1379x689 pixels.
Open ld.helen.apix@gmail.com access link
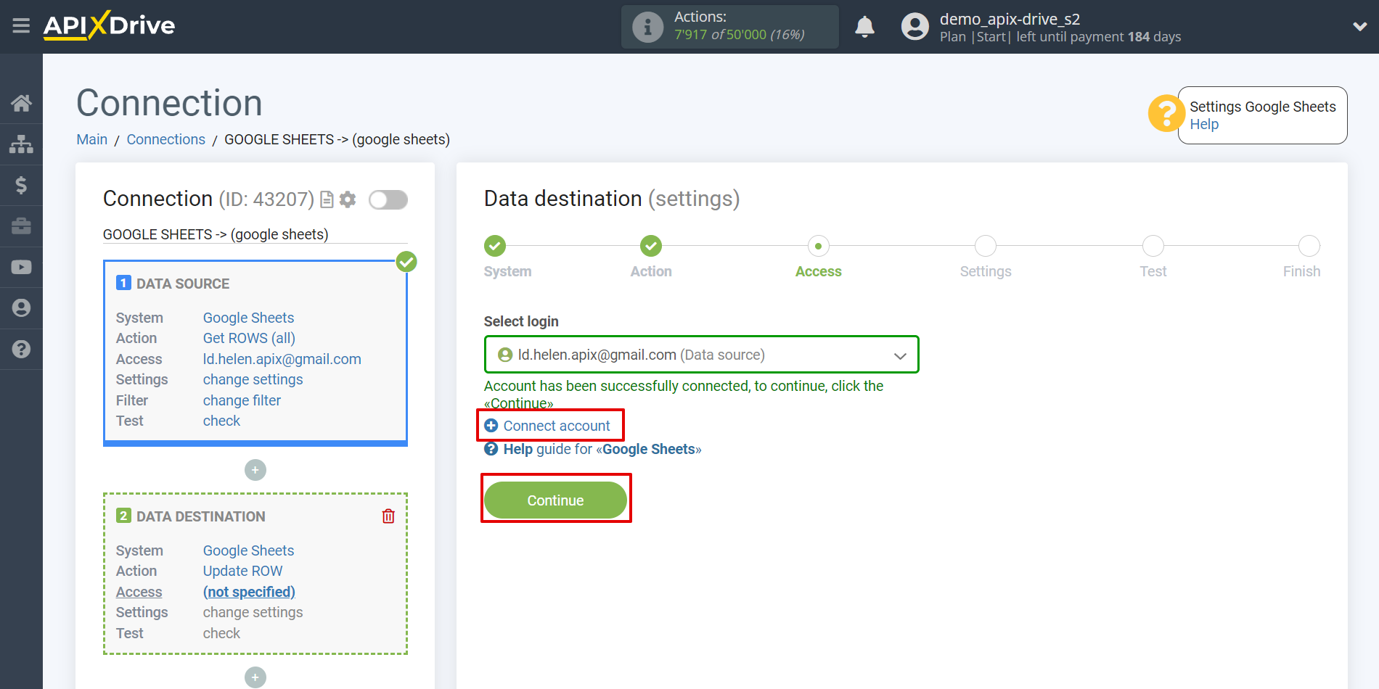tap(282, 359)
